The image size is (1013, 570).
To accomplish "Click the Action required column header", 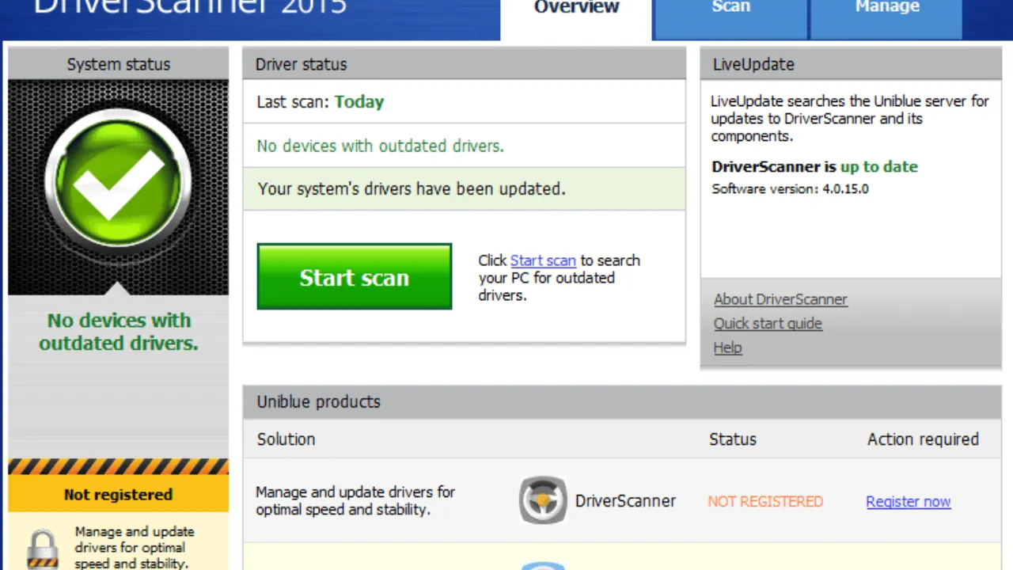I will [x=923, y=439].
